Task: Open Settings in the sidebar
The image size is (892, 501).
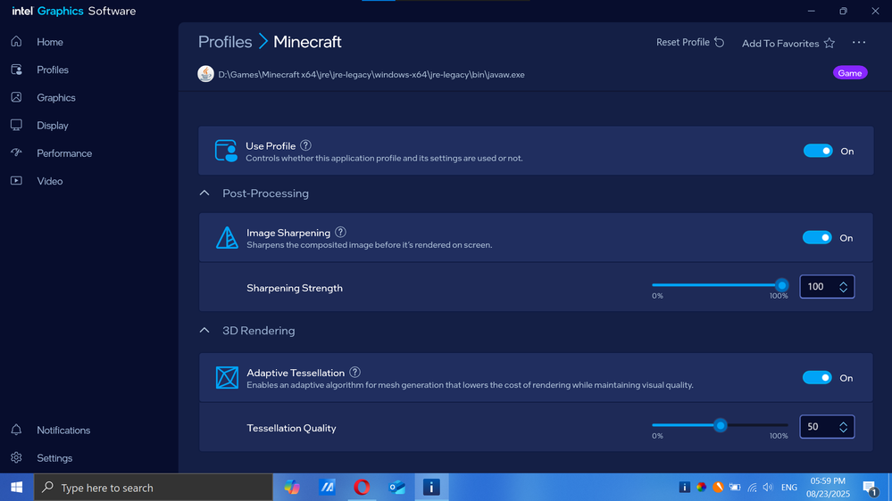Action: pyautogui.click(x=54, y=458)
